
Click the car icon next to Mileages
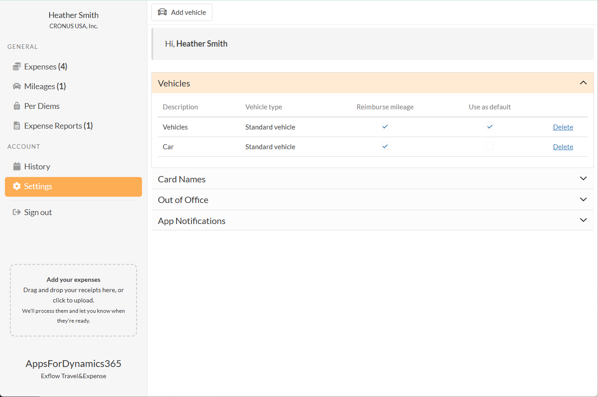click(17, 86)
